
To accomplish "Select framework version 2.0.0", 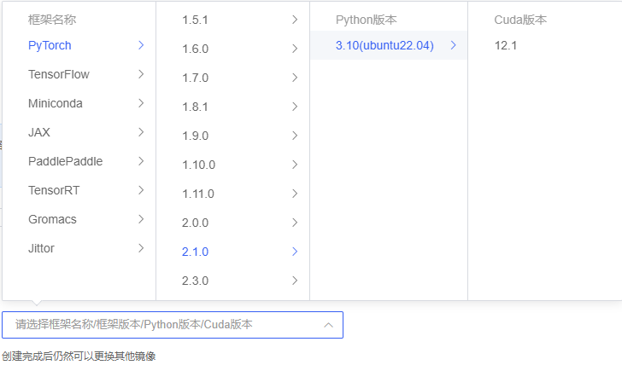I will pyautogui.click(x=195, y=223).
